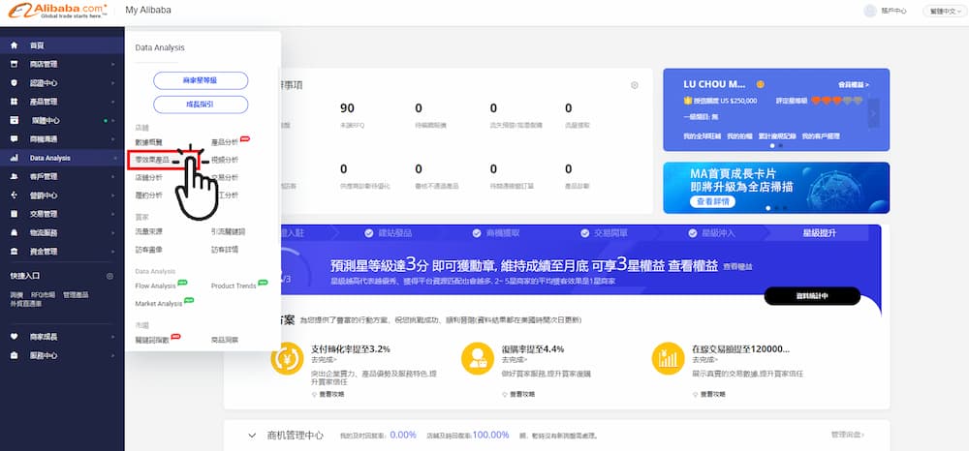Switch to the 星級提升 step tab
Image resolution: width=969 pixels, height=451 pixels.
[819, 233]
